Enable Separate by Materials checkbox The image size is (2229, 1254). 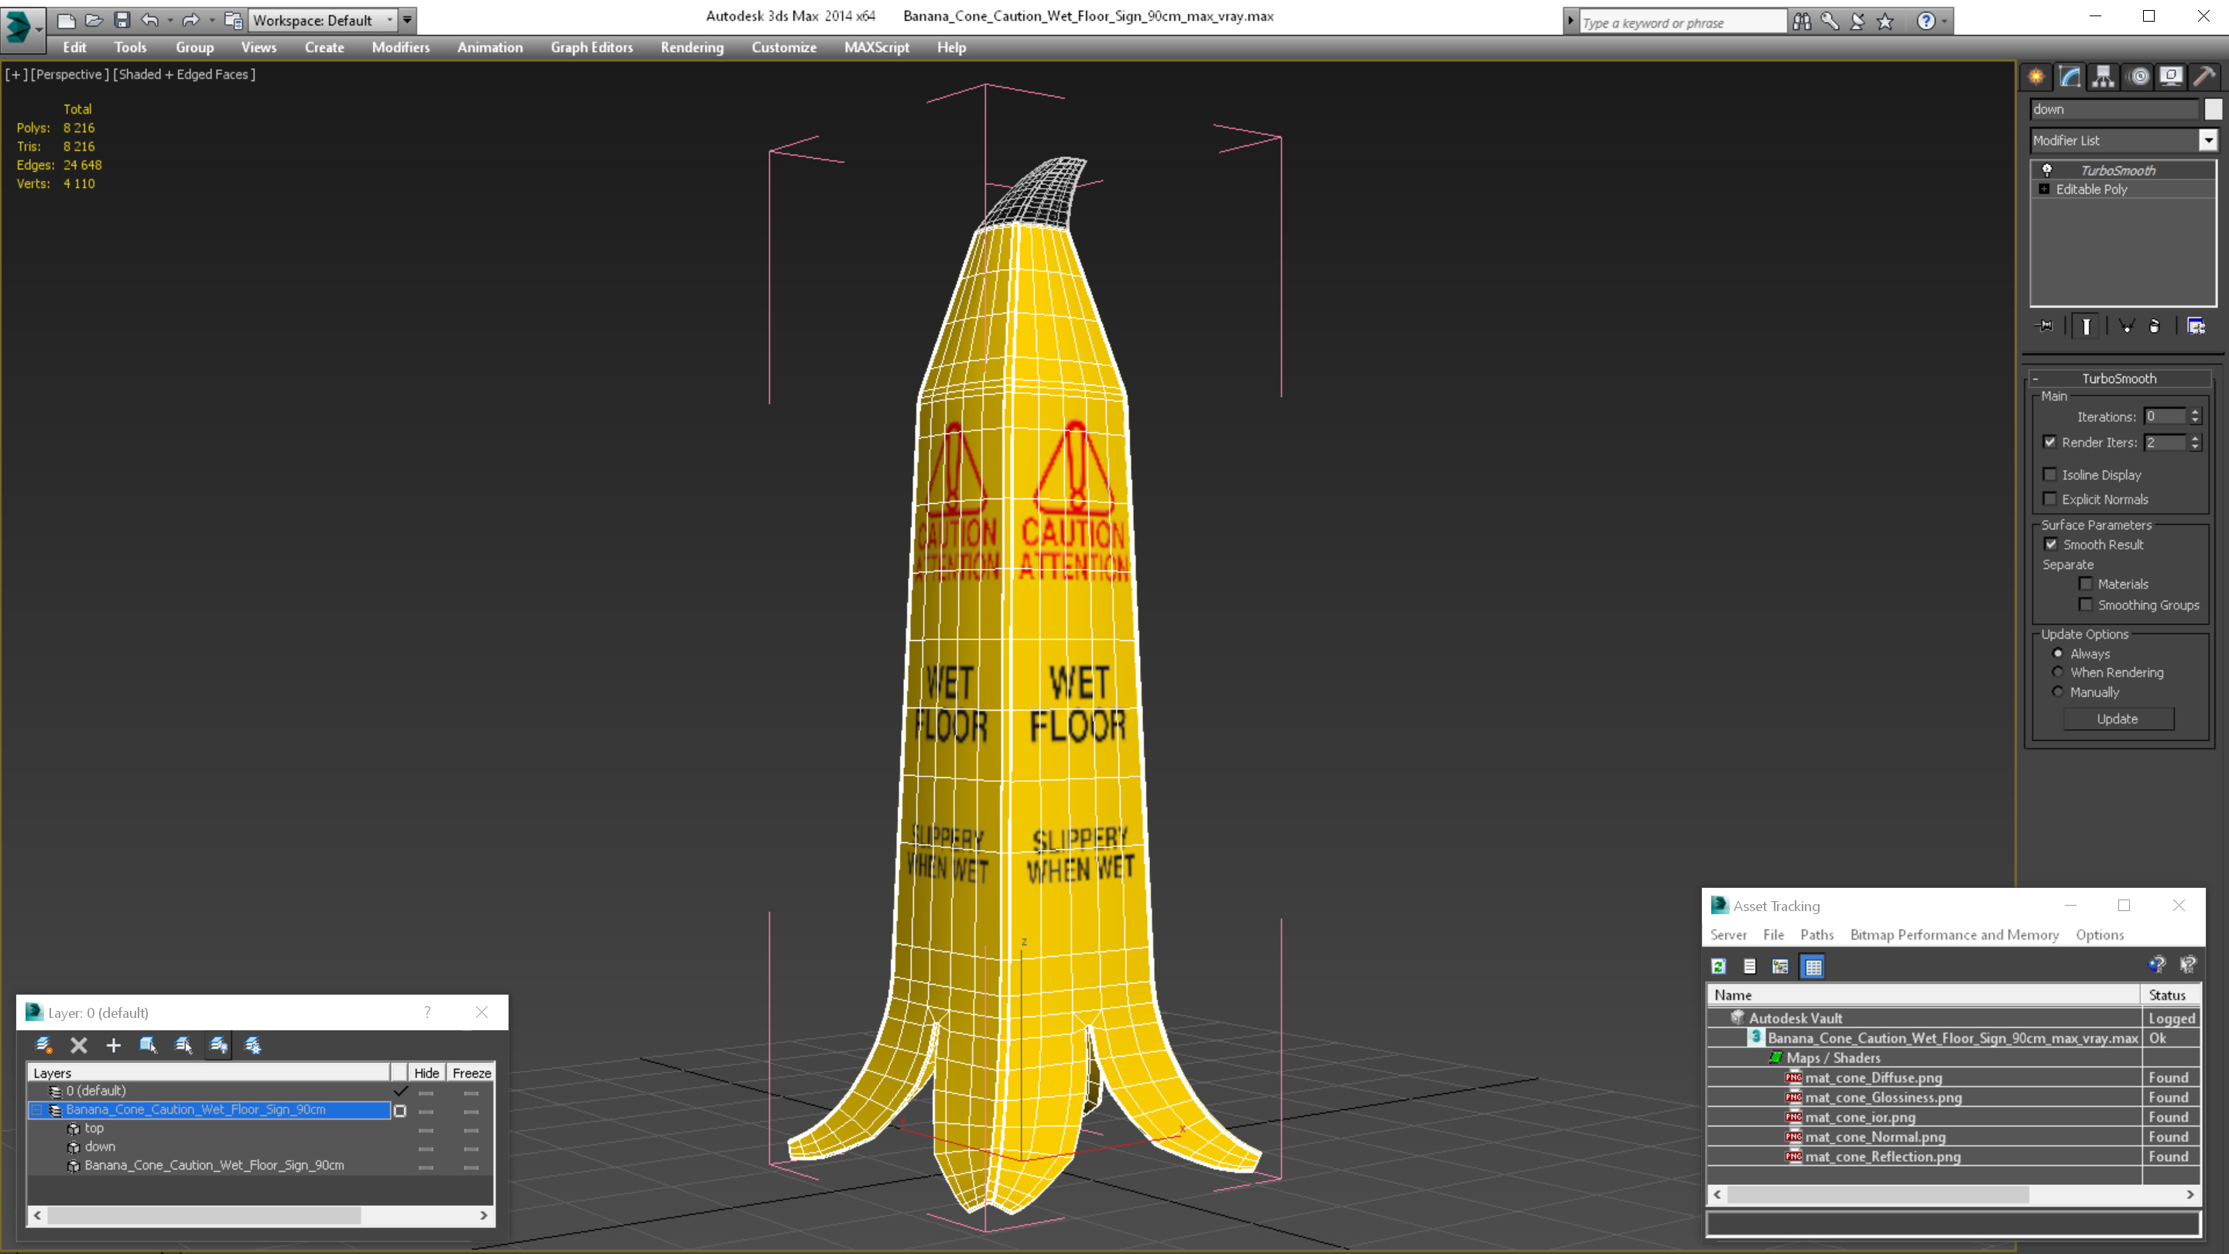pyautogui.click(x=2087, y=584)
